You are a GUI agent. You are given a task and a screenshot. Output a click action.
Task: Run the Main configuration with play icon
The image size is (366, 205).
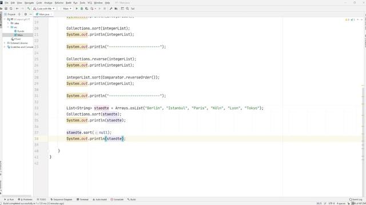77,9
